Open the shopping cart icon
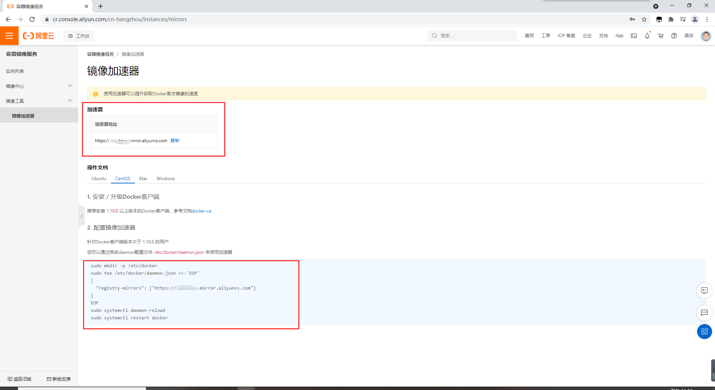This screenshot has height=390, width=715. click(661, 36)
